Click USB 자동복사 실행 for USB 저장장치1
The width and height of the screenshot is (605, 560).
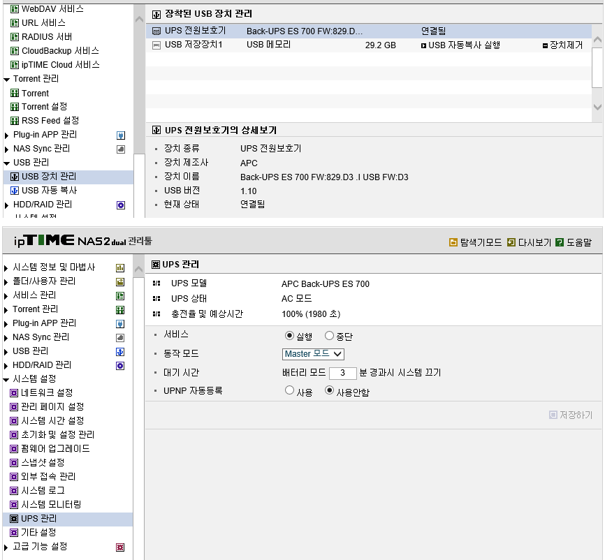tap(460, 45)
